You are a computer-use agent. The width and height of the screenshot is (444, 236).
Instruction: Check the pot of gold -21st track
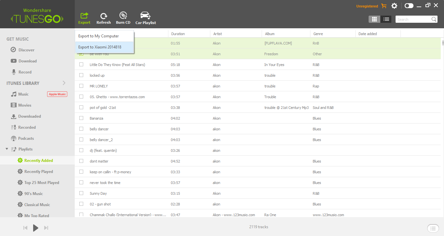(x=81, y=108)
